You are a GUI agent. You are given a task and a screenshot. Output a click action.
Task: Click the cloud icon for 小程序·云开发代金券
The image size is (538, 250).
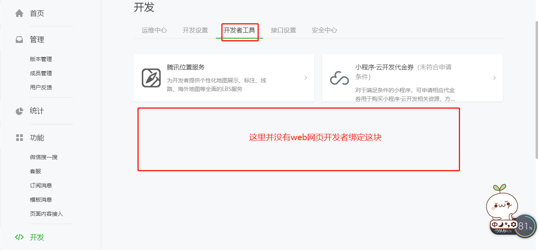[339, 78]
